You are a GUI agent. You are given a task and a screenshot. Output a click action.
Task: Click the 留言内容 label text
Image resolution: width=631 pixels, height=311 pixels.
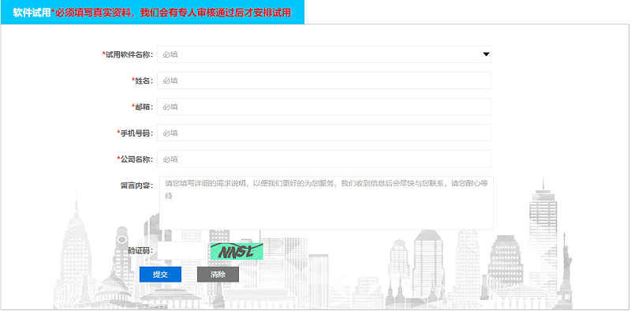[x=136, y=185]
